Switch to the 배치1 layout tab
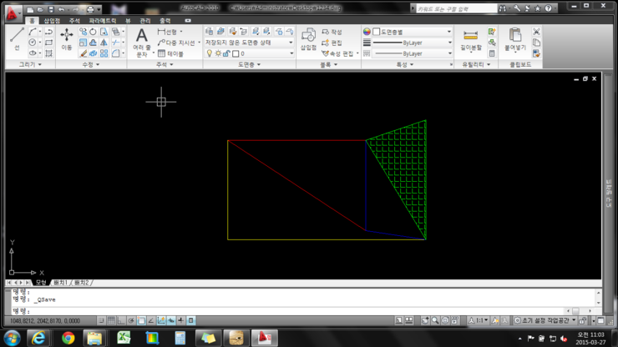Screen dimensions: 618x347 click(x=60, y=283)
